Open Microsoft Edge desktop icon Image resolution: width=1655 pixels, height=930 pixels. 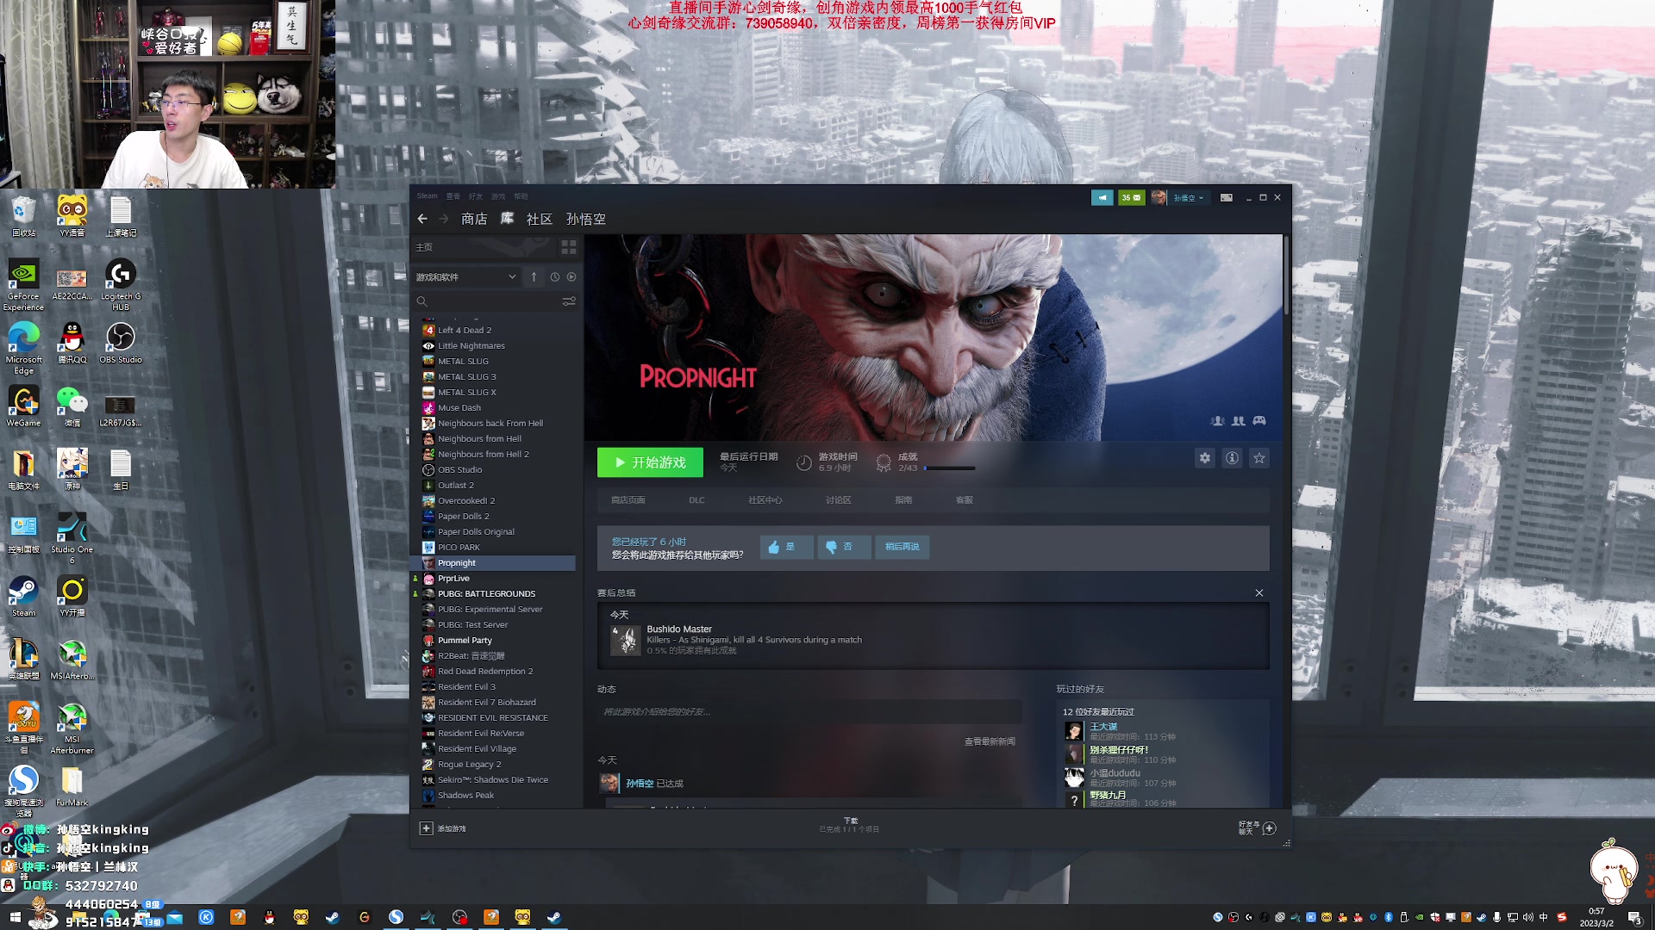[x=23, y=348]
